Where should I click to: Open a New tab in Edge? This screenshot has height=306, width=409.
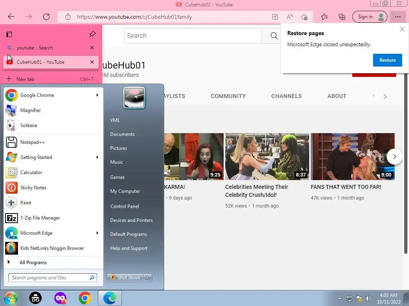coord(51,79)
